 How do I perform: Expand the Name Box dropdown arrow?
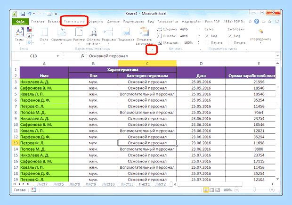[58, 56]
